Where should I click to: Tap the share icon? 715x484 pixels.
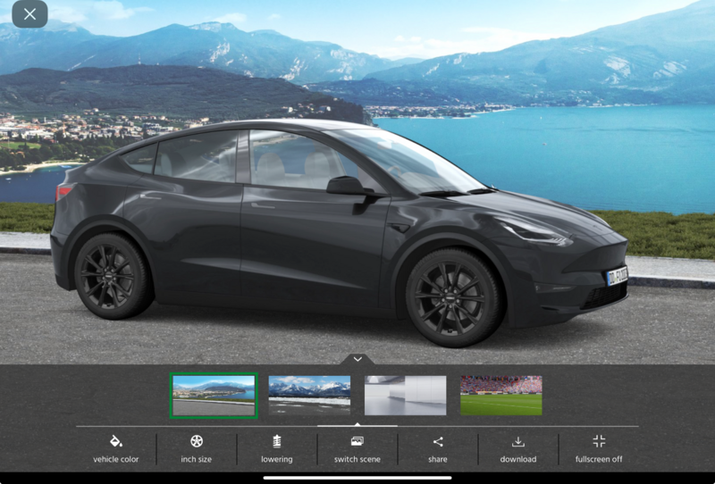point(438,441)
